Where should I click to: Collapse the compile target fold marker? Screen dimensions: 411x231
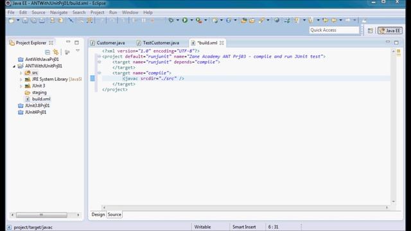(x=99, y=73)
